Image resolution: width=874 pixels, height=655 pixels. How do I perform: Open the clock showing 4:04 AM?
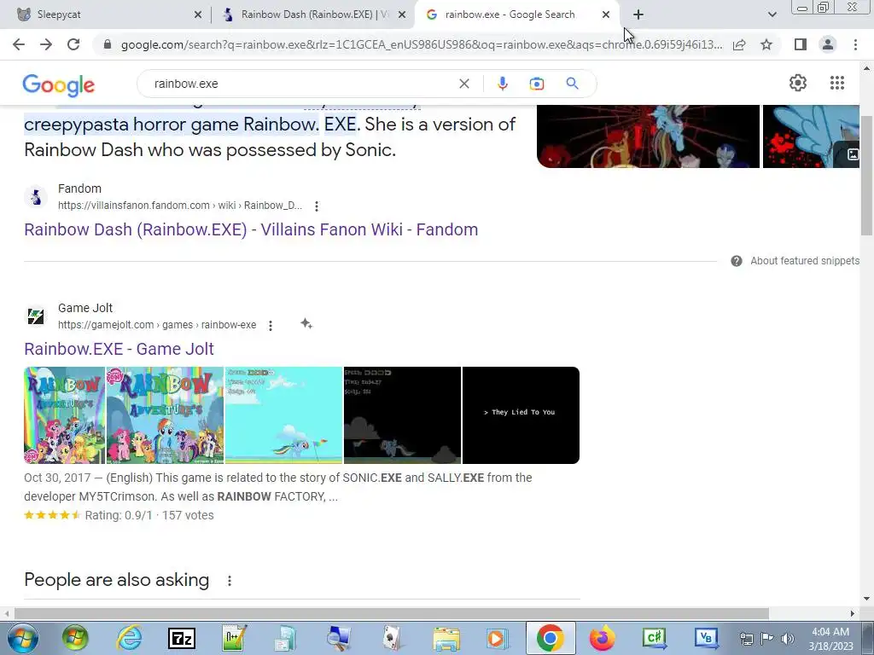click(x=830, y=638)
